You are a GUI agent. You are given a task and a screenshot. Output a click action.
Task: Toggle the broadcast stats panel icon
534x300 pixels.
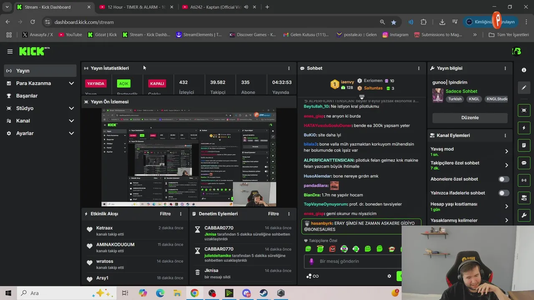click(x=524, y=180)
